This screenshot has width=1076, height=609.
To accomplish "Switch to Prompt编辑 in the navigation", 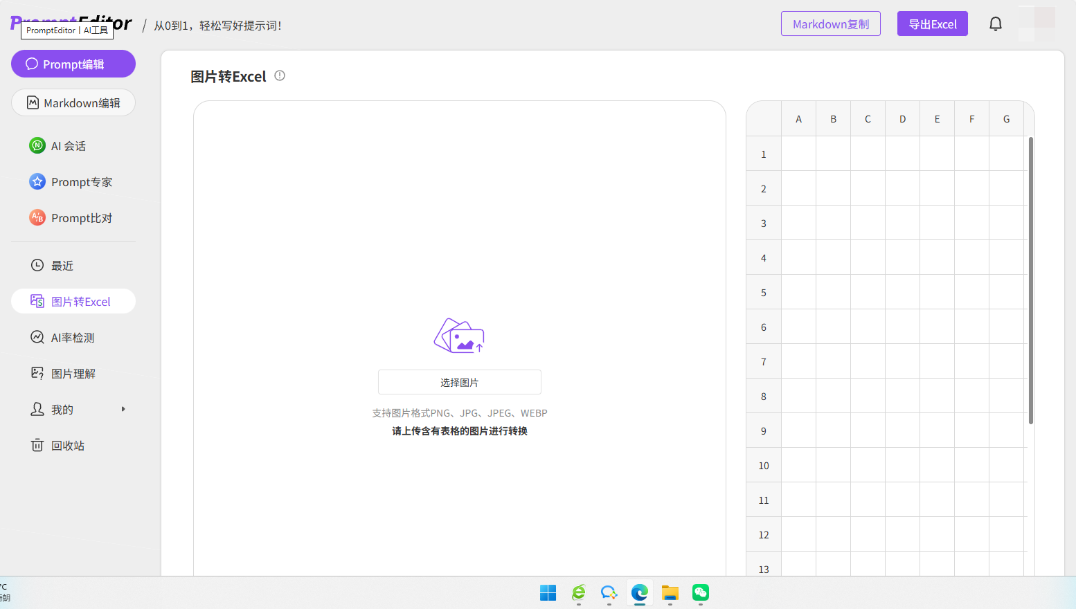I will click(x=73, y=64).
